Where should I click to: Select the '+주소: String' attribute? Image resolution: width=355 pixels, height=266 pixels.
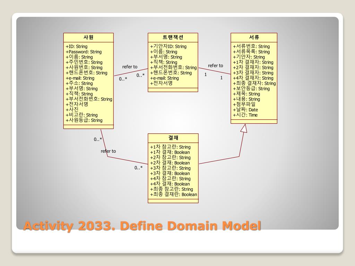(79, 83)
